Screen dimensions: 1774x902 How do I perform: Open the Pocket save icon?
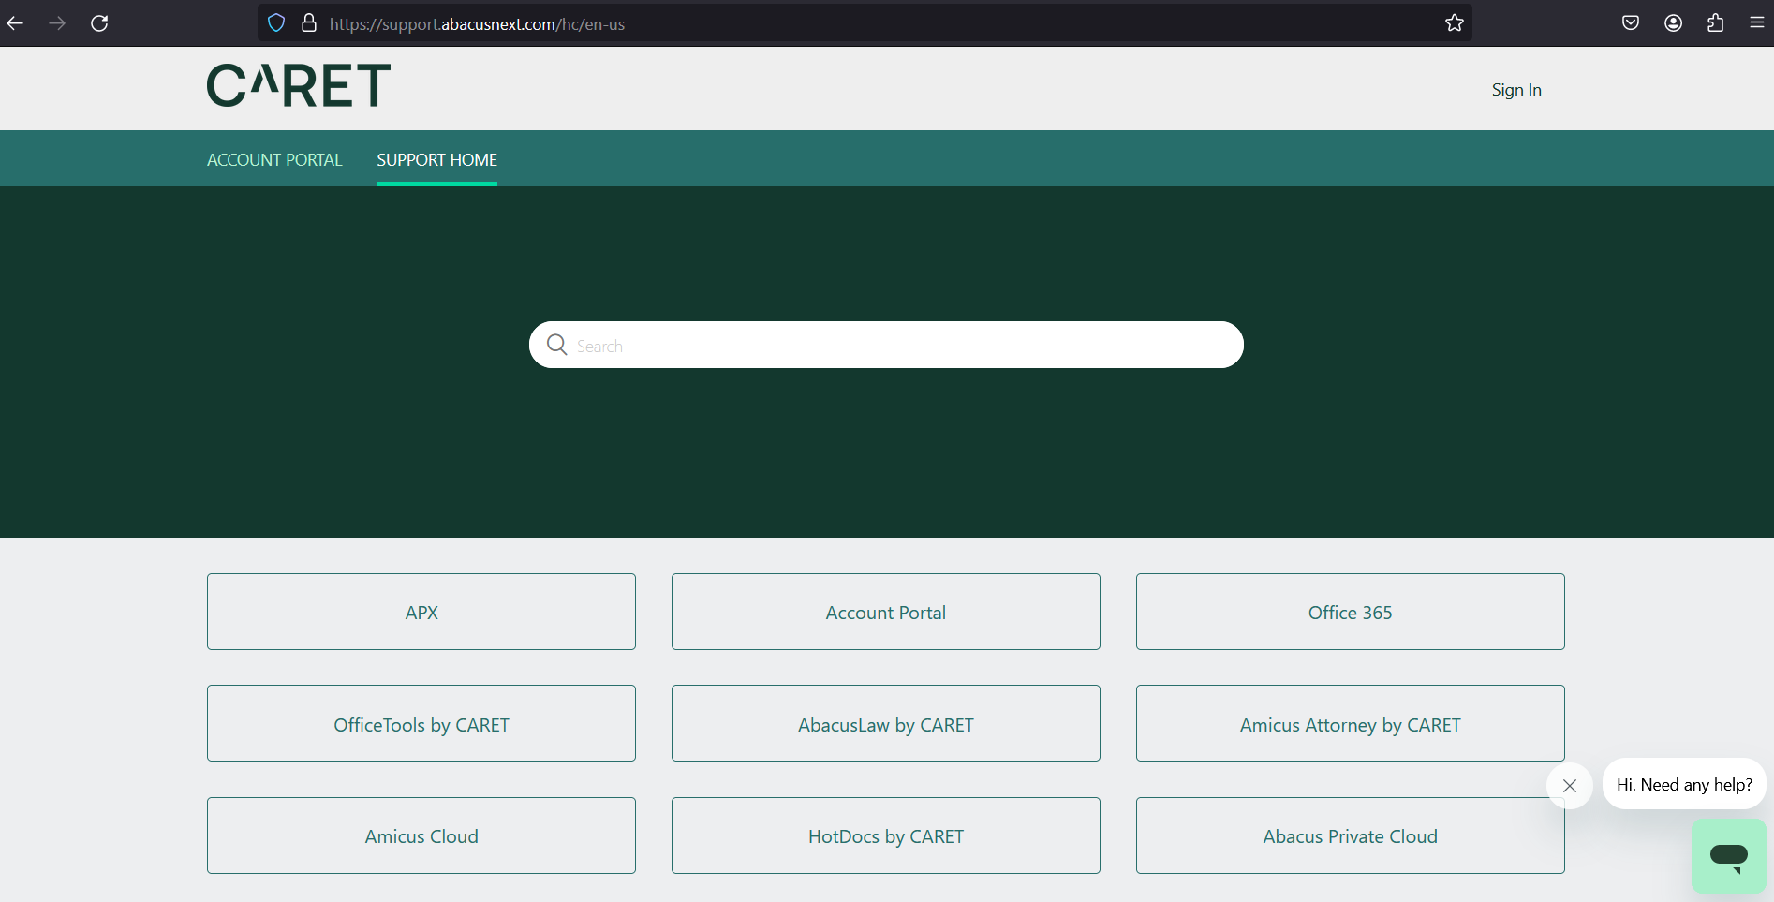[1631, 23]
